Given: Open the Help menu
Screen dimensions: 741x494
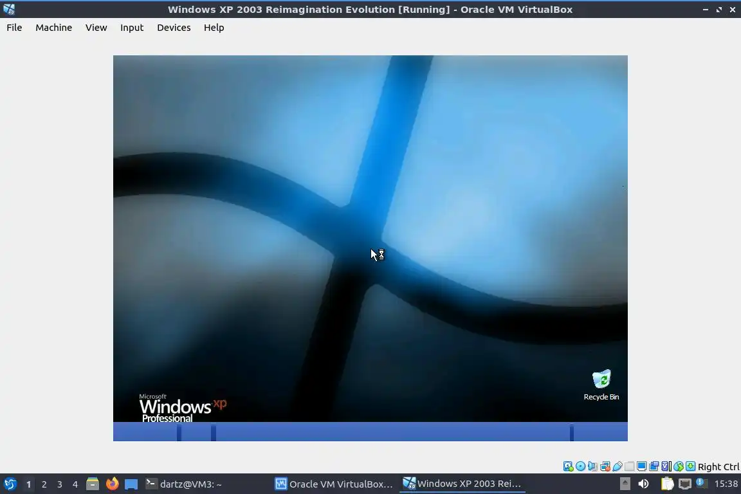Looking at the screenshot, I should pyautogui.click(x=214, y=28).
